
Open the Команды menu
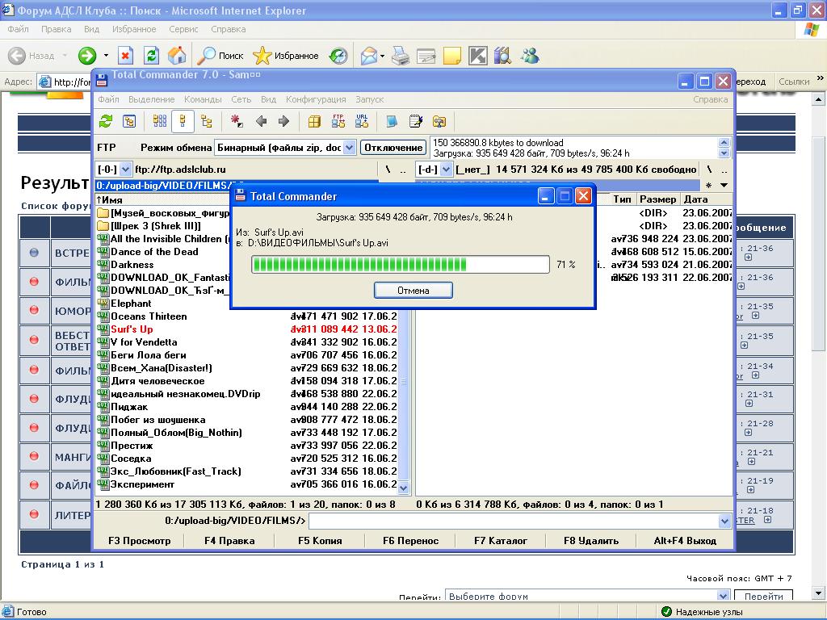(x=203, y=99)
